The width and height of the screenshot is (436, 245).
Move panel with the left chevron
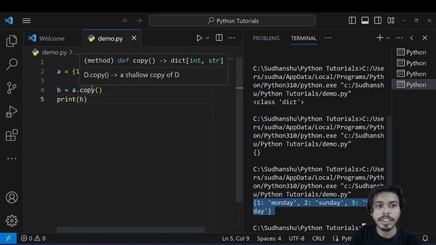pyautogui.click(x=411, y=38)
